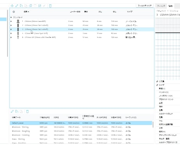180x149 pixels.
Task: Click the duplicate tool icon beside the top pencil
Action: point(21,5)
